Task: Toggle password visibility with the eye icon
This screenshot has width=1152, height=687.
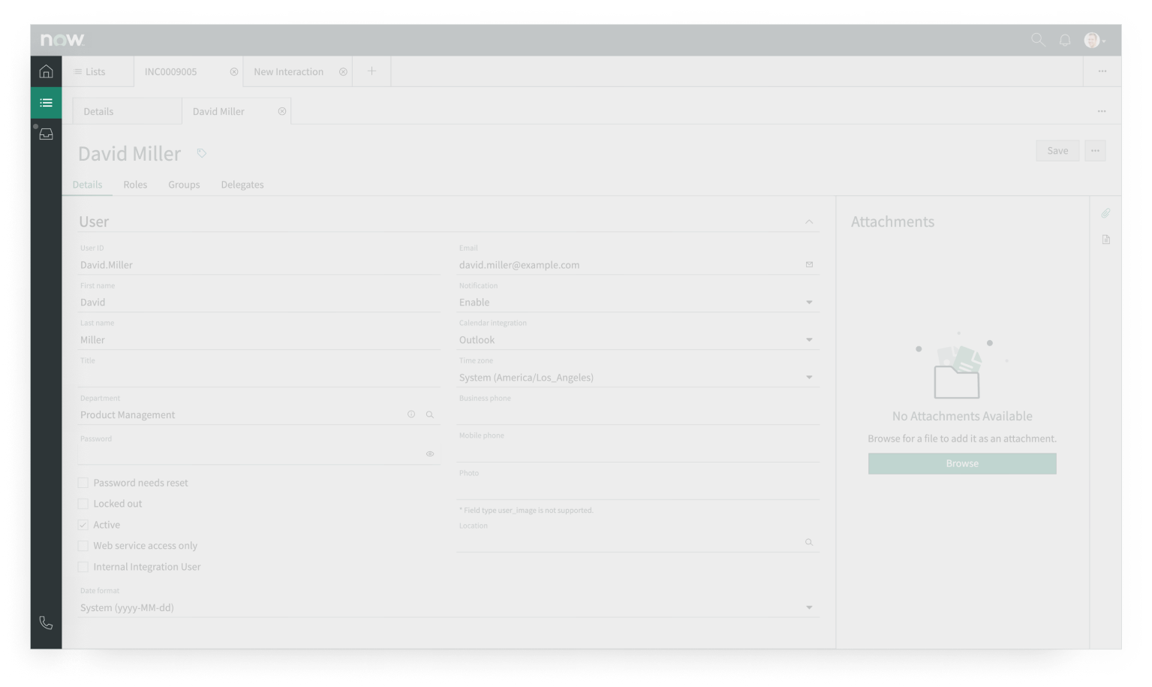Action: tap(430, 453)
